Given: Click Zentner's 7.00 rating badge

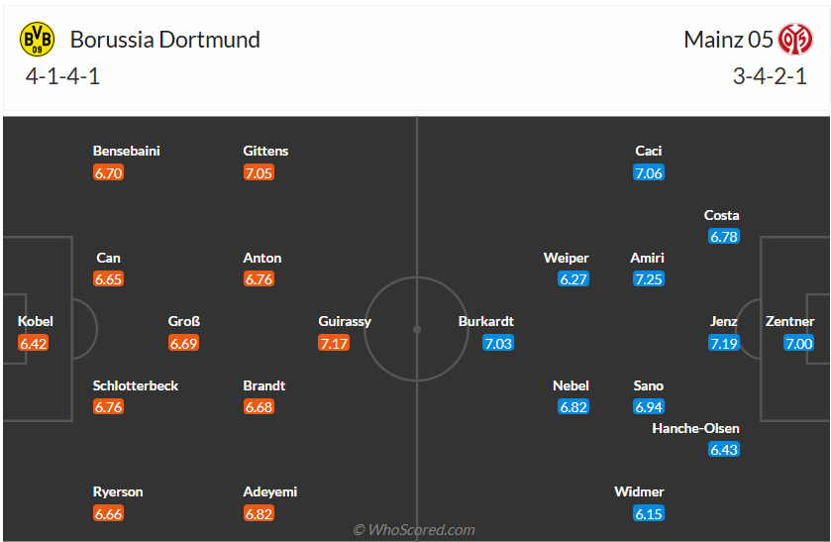Looking at the screenshot, I should (798, 343).
